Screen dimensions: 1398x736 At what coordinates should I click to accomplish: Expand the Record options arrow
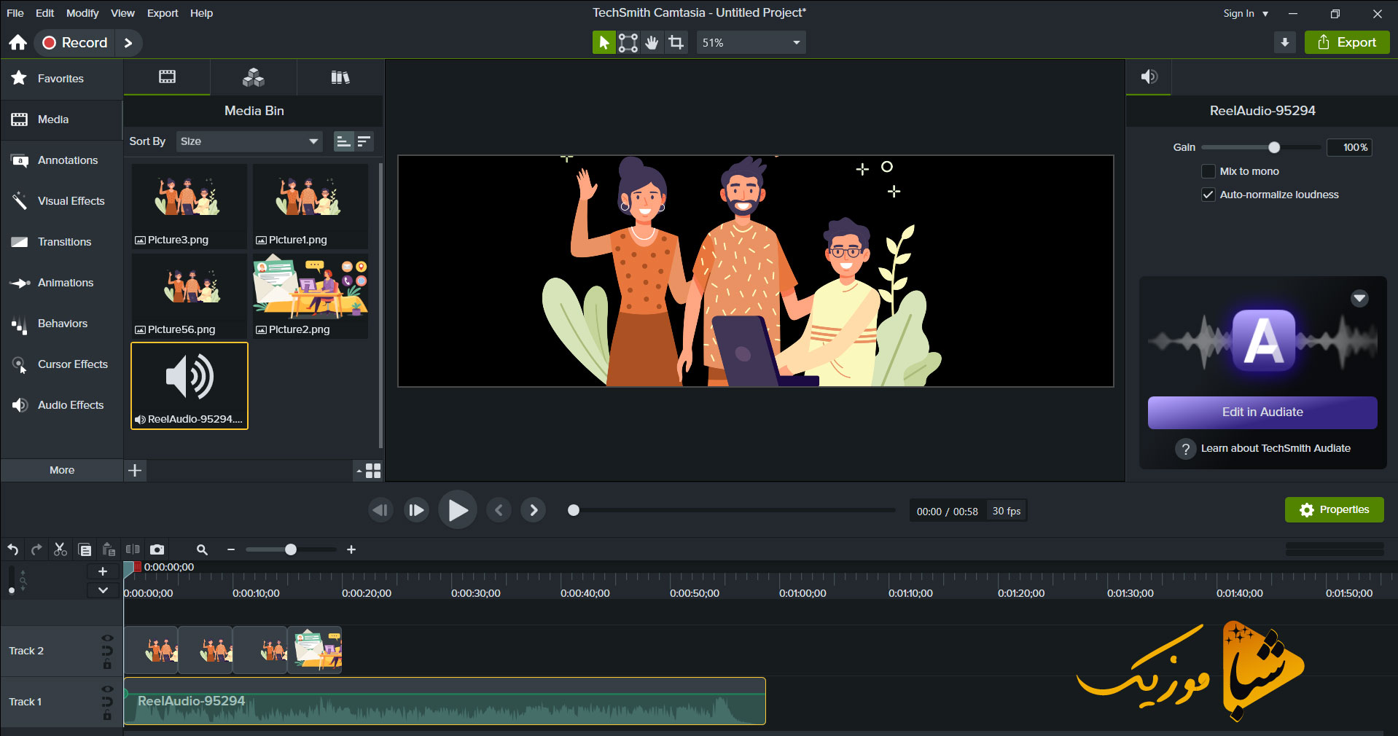tap(128, 42)
